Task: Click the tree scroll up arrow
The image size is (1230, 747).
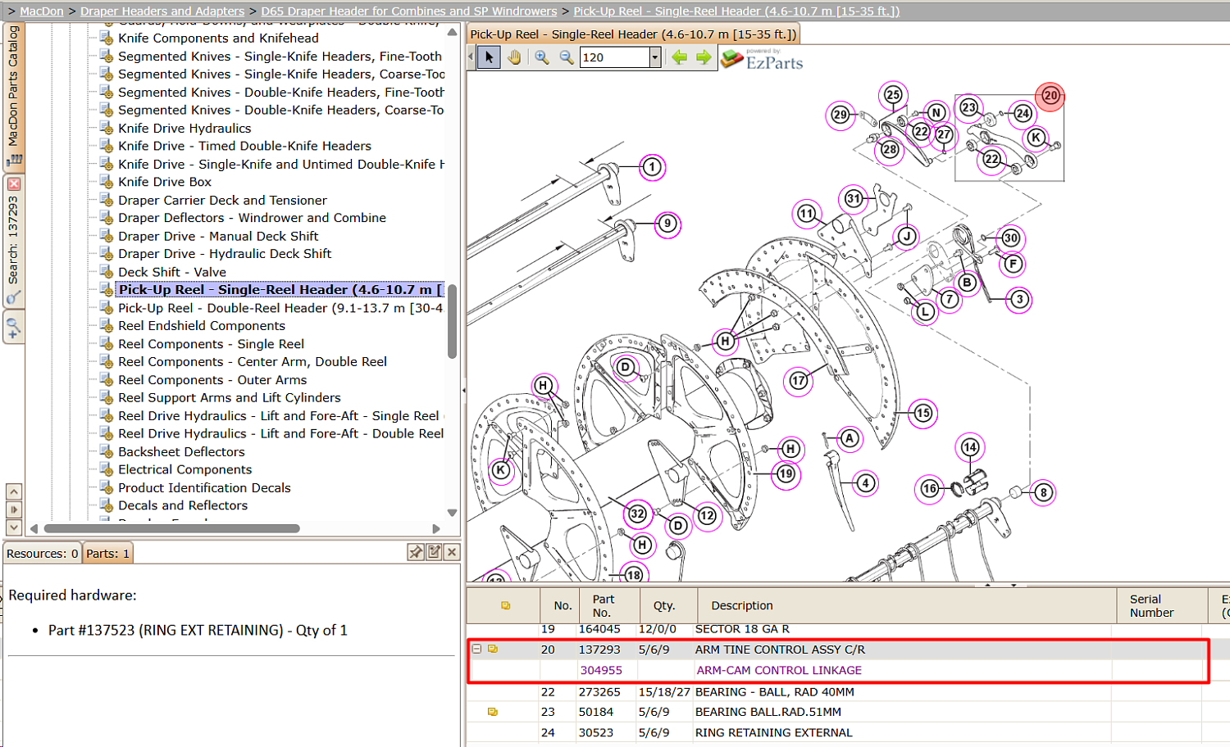Action: coord(452,32)
